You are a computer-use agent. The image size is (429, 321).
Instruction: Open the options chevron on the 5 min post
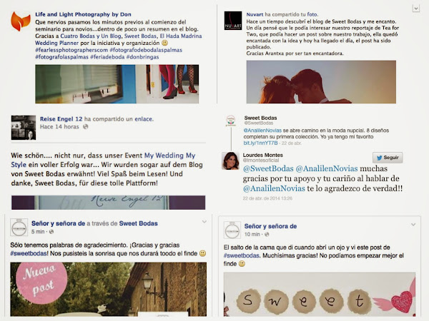(x=204, y=222)
